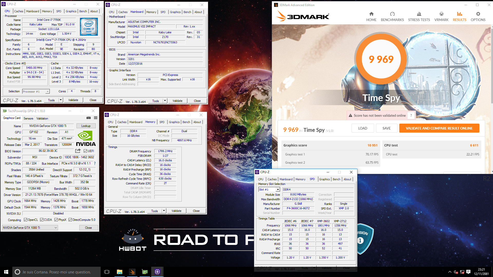The width and height of the screenshot is (493, 277).
Task: Open Processor #1 selection dropdown
Action: pyautogui.click(x=36, y=92)
